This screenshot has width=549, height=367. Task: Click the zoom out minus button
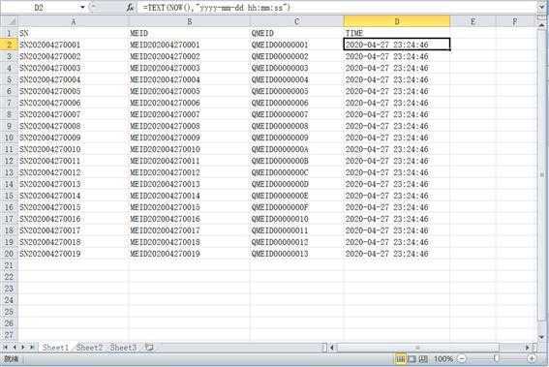coord(462,358)
